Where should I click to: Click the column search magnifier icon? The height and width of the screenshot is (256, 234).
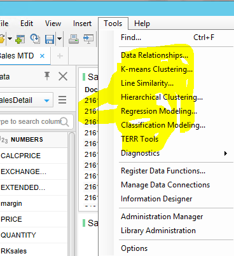(x=64, y=122)
